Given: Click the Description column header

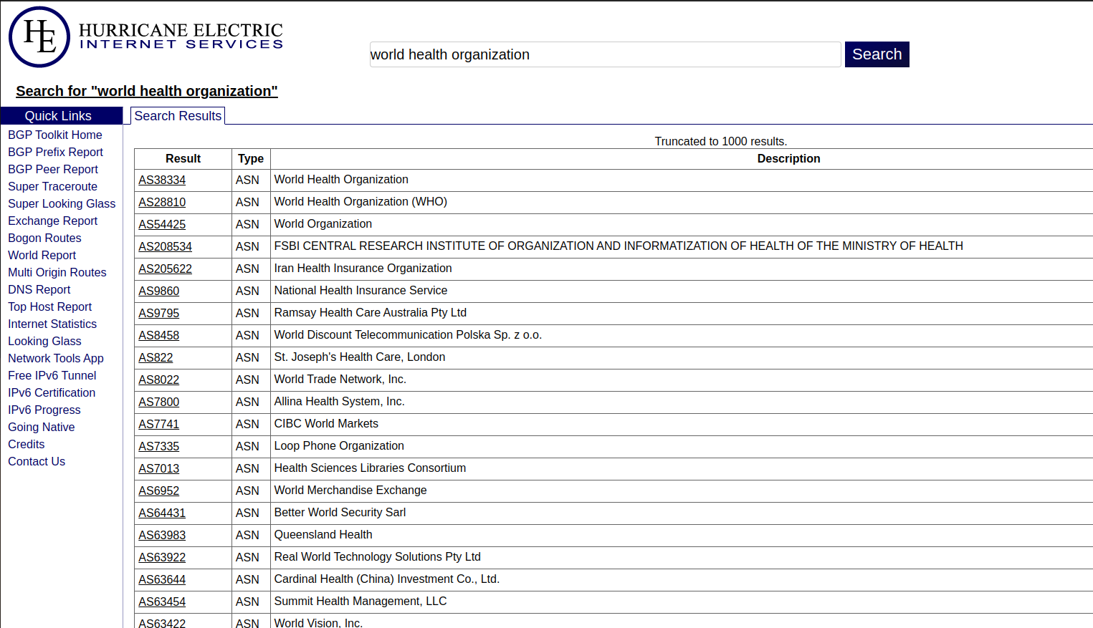Looking at the screenshot, I should pos(788,158).
